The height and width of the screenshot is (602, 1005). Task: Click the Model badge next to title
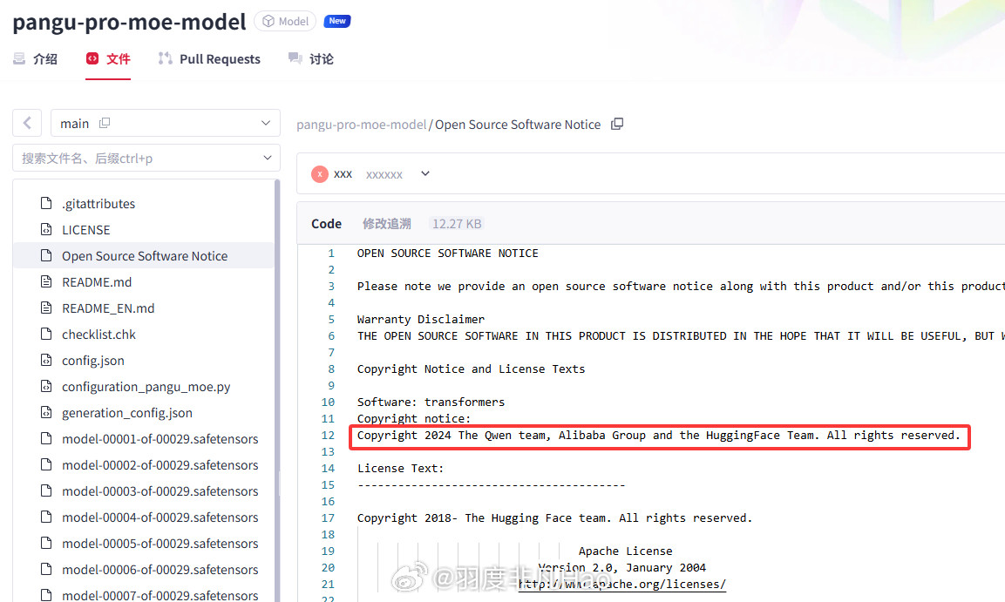(x=285, y=21)
